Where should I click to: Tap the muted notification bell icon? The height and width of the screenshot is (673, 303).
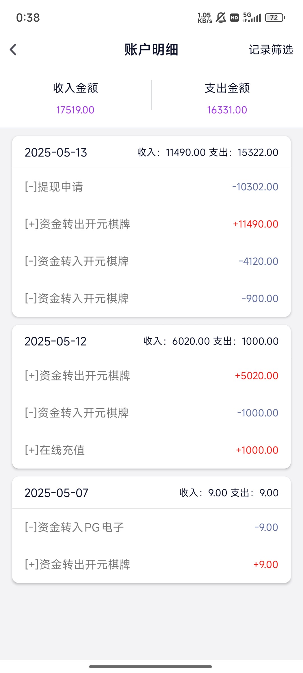(x=221, y=18)
